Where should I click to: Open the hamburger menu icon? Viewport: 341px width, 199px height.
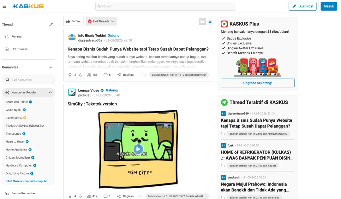(x=4, y=6)
